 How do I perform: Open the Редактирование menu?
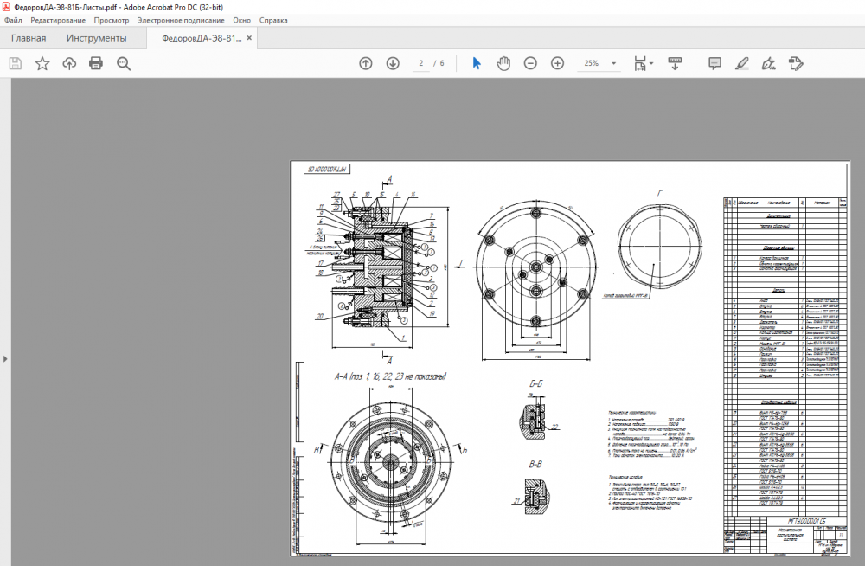[58, 19]
